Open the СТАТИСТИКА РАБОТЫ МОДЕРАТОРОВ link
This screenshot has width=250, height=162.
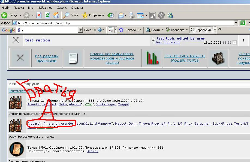click(185, 58)
